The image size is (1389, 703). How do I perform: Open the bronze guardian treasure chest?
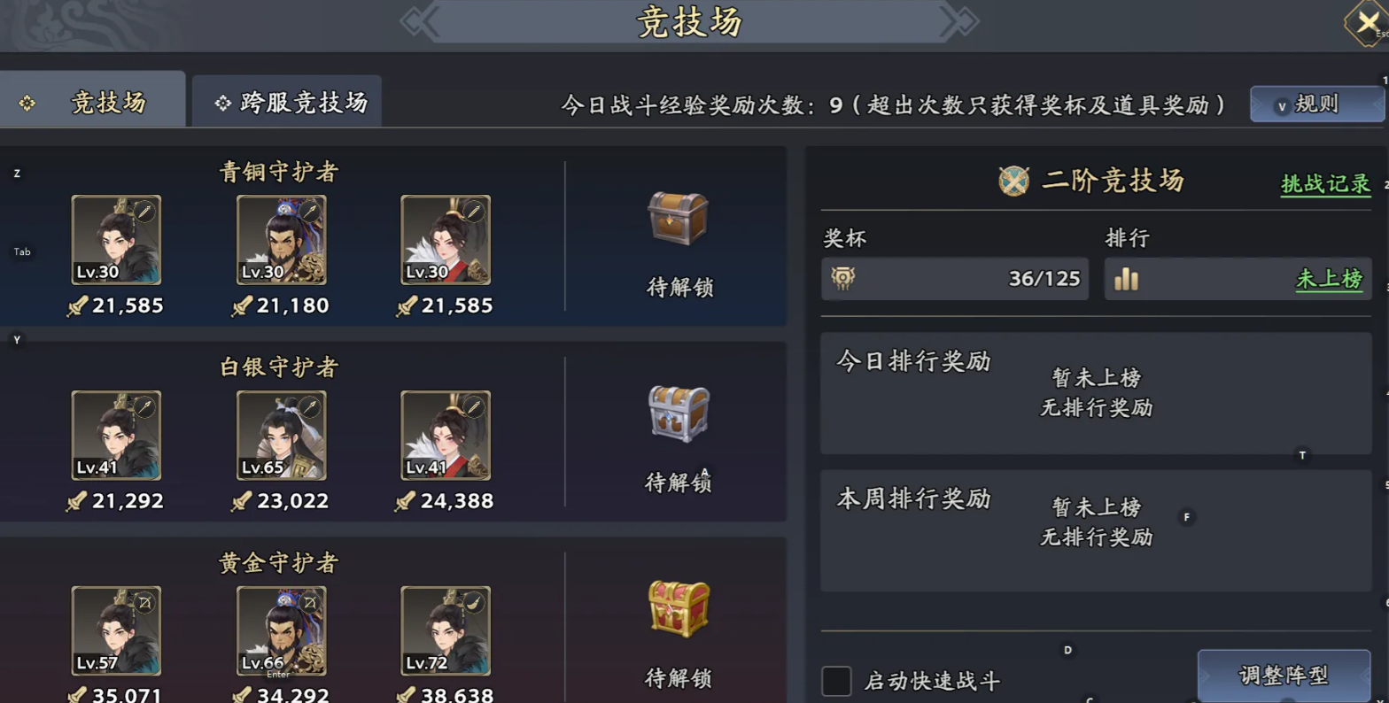678,218
